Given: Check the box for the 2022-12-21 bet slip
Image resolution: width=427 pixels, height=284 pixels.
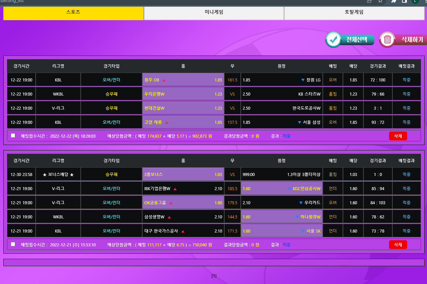Looking at the screenshot, I should (13, 244).
